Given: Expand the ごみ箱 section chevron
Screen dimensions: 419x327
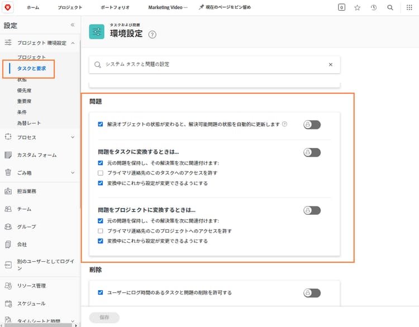Looking at the screenshot, I should click(73, 173).
